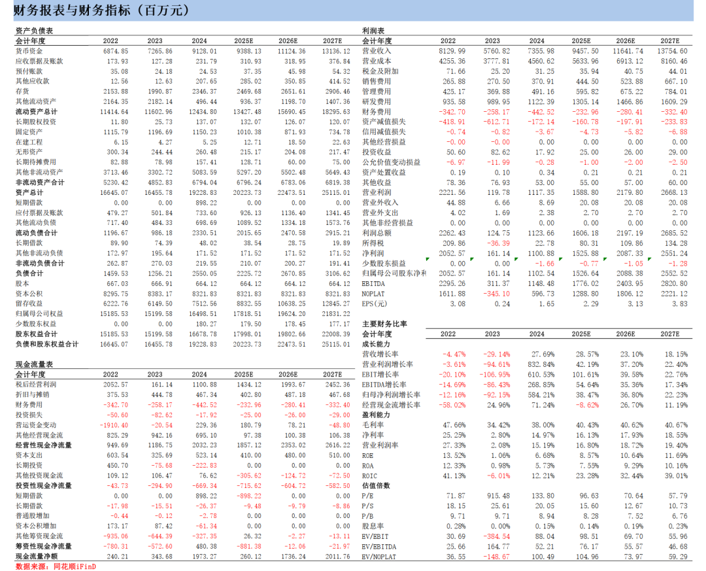
Task: Click the 估值倍数 subheading
Action: coord(377,485)
